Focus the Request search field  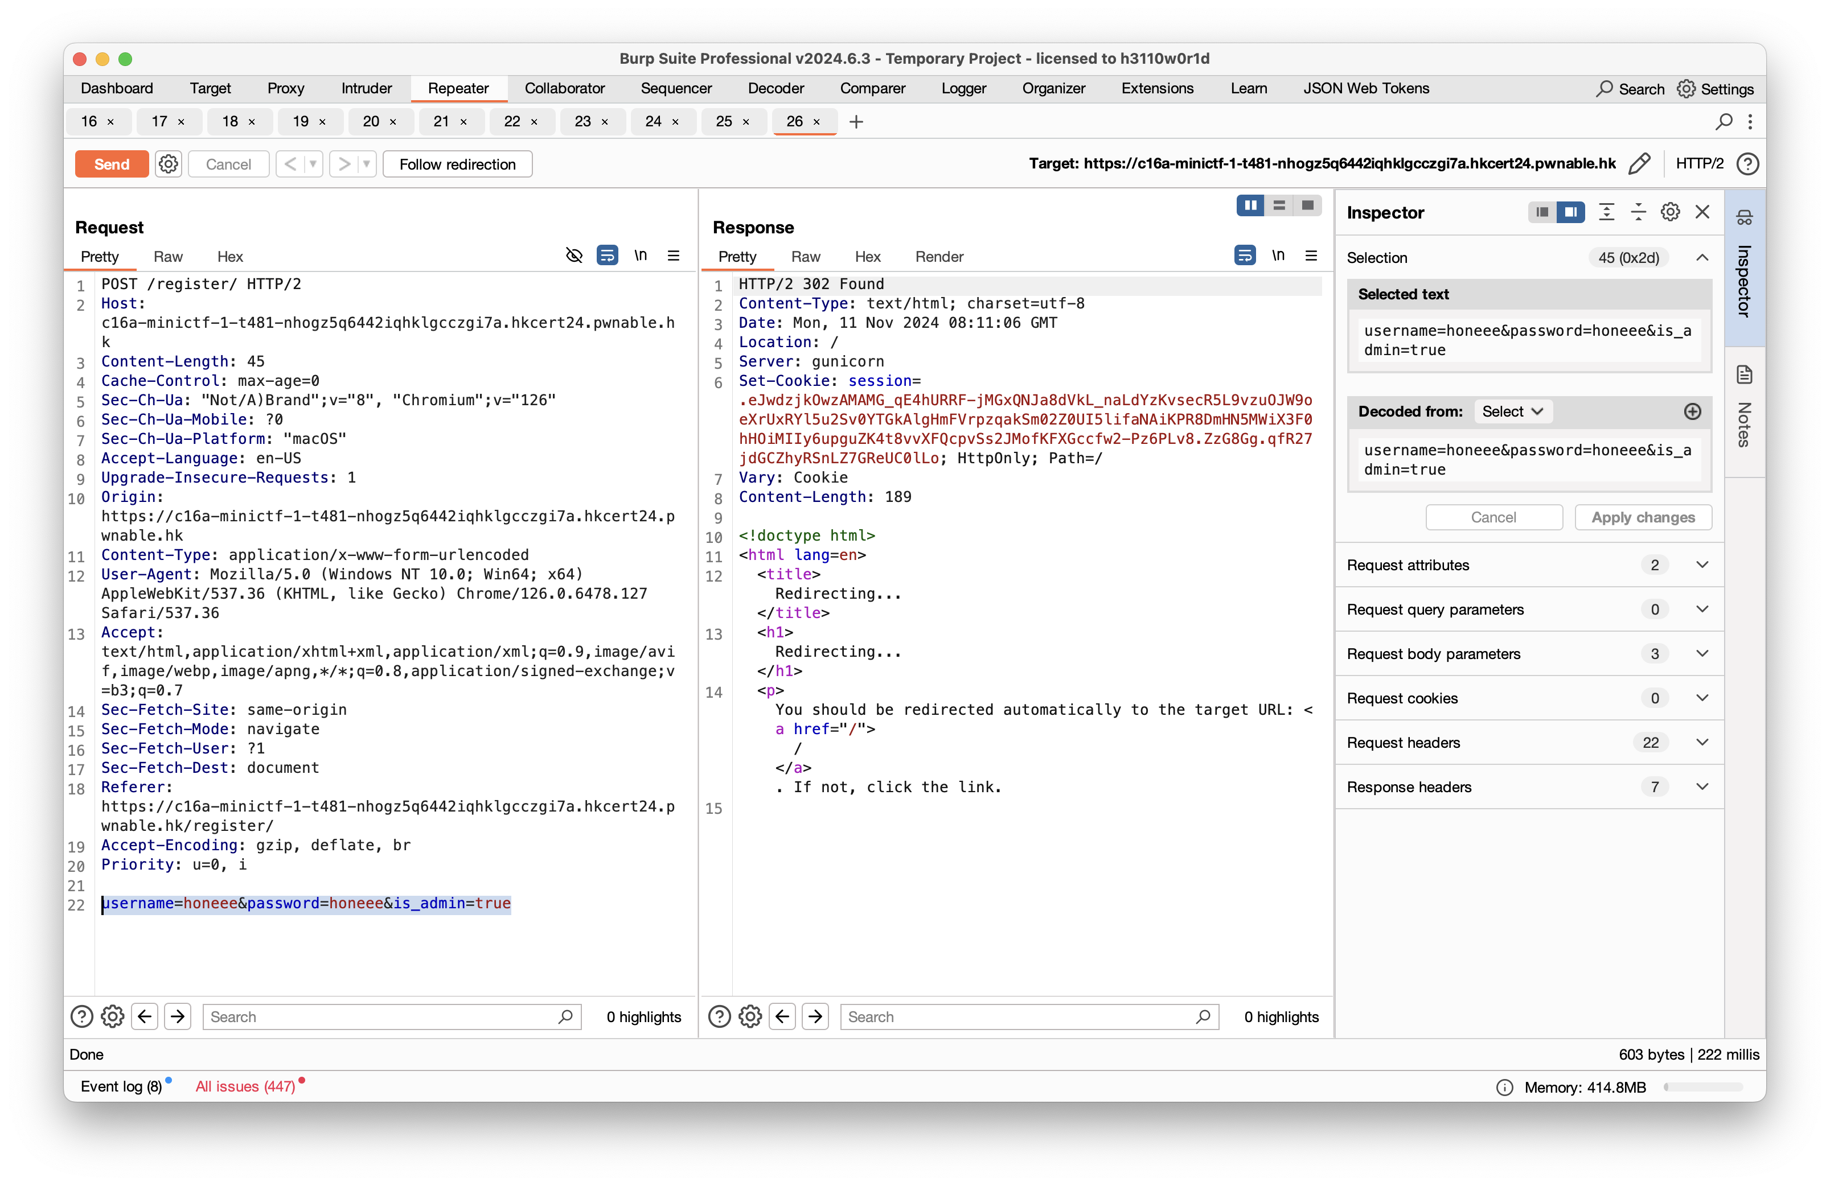391,1016
